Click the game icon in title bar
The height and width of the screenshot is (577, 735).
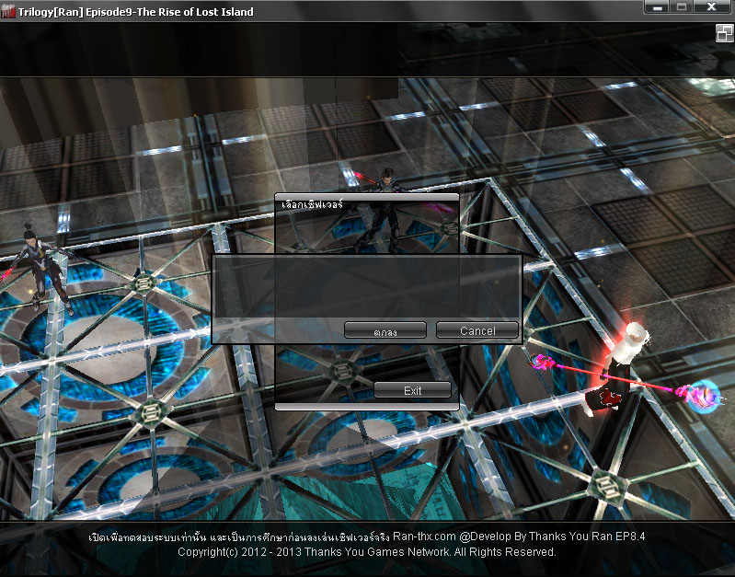tap(7, 11)
